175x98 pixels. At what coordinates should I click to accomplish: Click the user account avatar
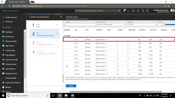[172, 11]
